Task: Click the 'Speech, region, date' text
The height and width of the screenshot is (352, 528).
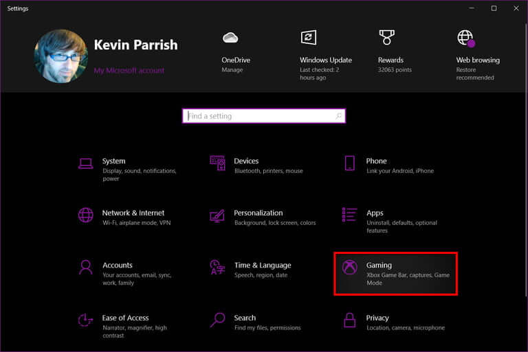Action: pos(261,275)
